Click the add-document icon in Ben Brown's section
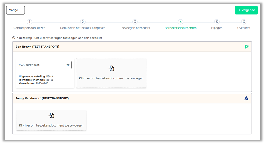The height and width of the screenshot is (144, 265). coord(111,68)
